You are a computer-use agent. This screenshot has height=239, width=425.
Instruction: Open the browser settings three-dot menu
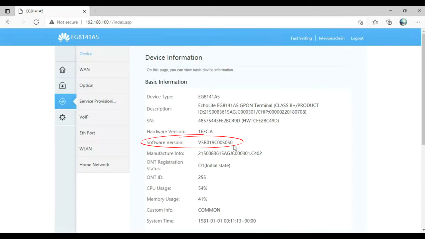pos(417,22)
